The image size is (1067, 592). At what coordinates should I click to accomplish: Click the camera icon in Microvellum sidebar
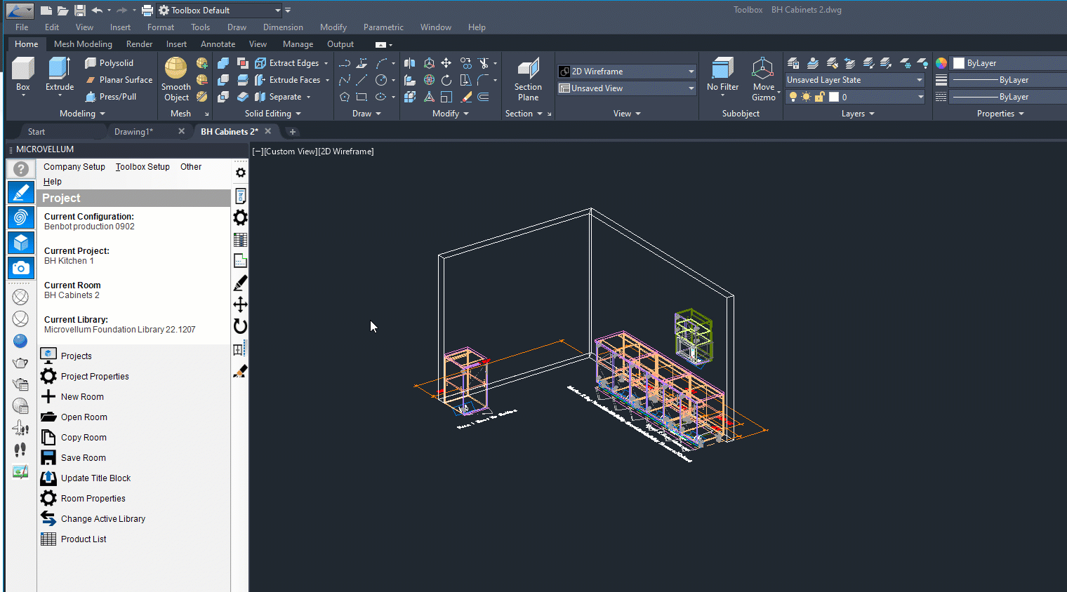21,268
